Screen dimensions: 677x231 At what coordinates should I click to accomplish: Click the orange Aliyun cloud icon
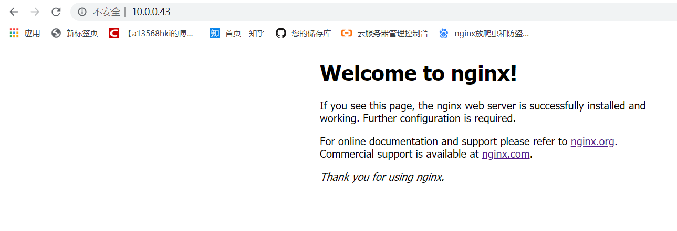pos(347,33)
